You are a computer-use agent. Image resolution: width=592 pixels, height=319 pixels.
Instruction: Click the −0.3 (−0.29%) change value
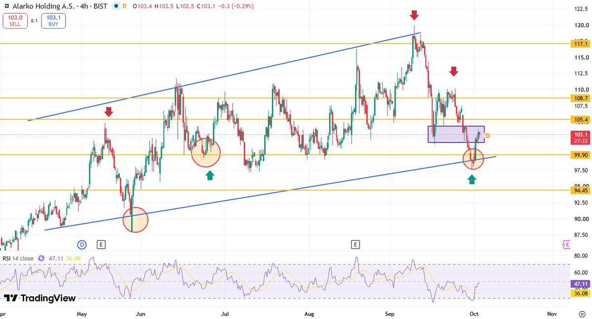point(235,6)
